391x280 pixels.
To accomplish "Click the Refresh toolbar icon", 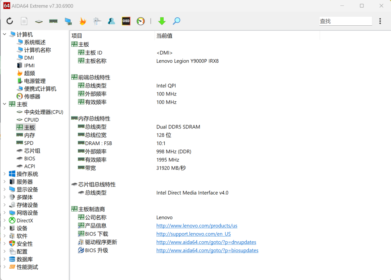I will (x=10, y=21).
